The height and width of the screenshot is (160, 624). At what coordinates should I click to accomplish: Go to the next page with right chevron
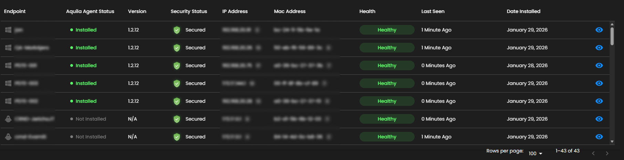coord(607,153)
